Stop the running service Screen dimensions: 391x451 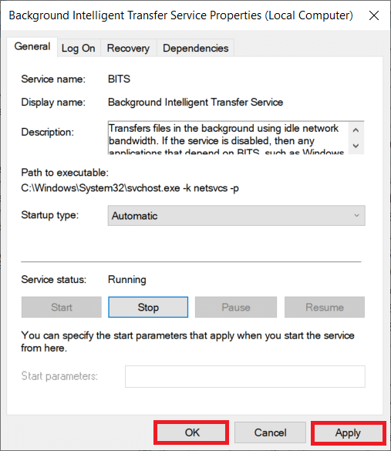point(148,307)
